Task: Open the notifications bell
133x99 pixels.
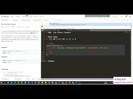Action: coord(126,16)
